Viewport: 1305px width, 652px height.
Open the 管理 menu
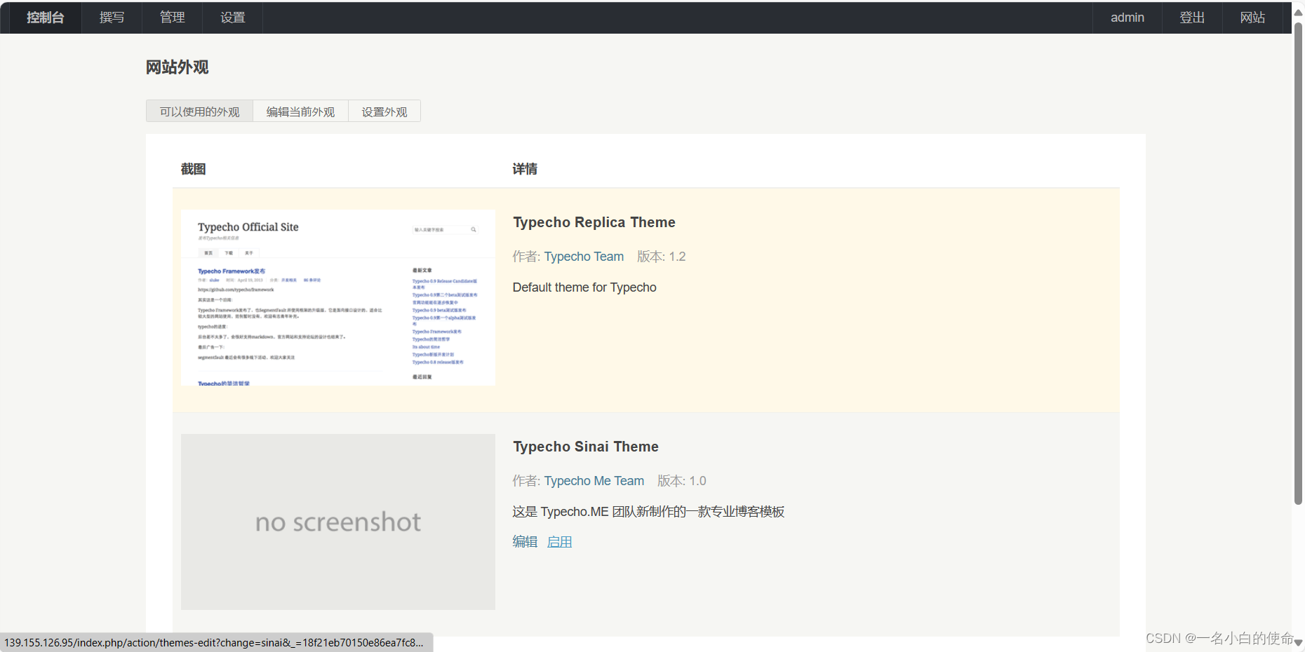(173, 18)
